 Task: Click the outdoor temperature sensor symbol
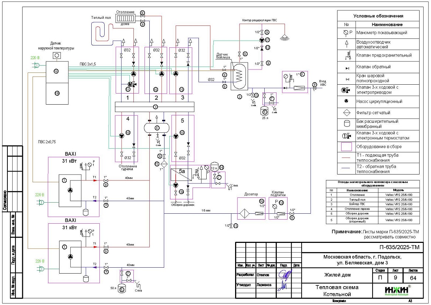click(57, 55)
